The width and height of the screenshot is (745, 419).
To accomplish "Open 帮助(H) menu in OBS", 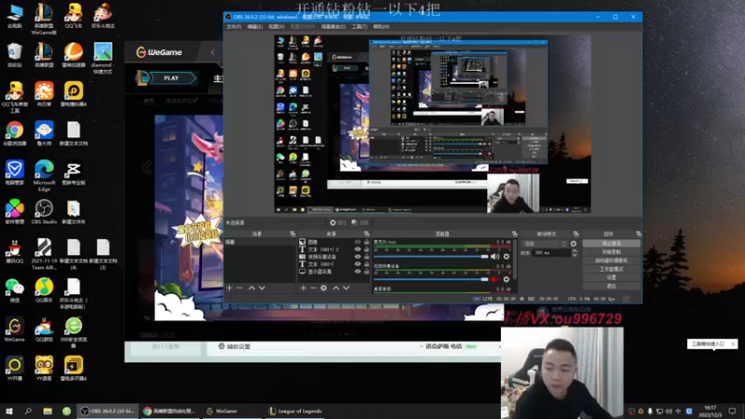I will click(381, 27).
